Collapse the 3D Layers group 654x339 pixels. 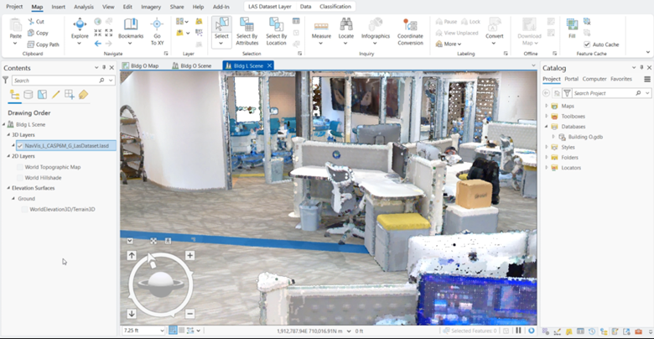tap(8, 135)
